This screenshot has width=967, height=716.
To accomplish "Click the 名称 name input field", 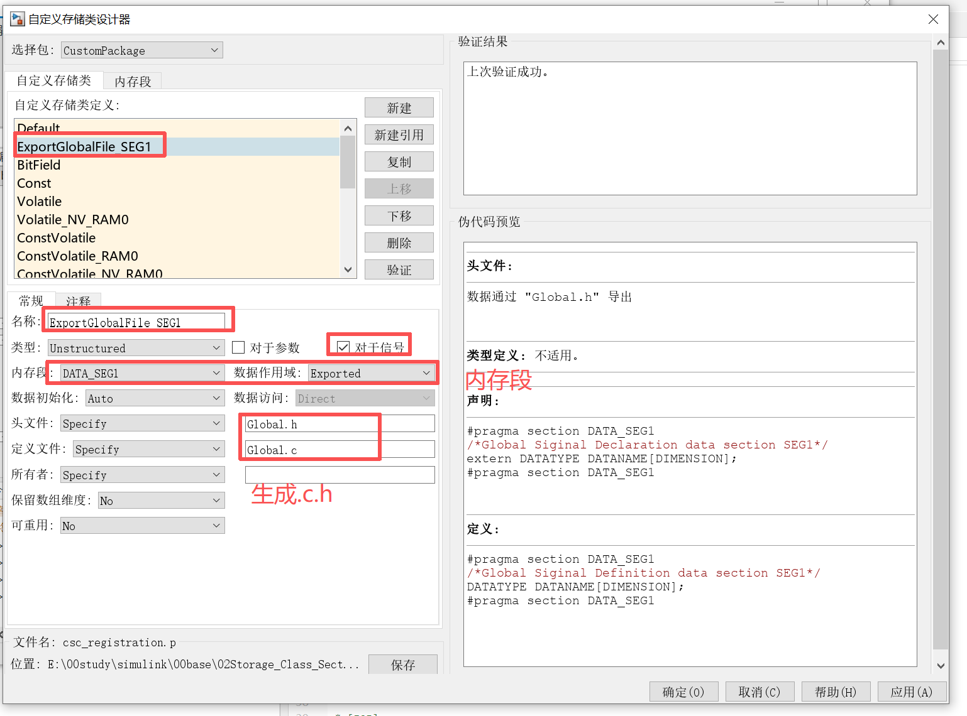I will coord(136,322).
